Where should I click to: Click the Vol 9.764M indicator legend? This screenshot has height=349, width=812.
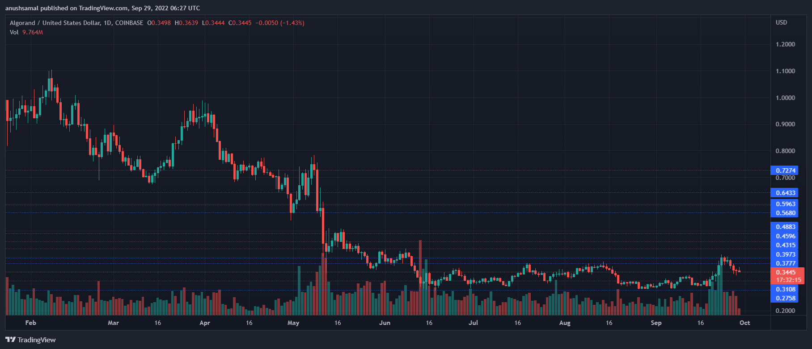pyautogui.click(x=26, y=32)
